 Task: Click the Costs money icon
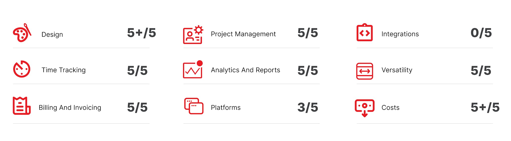coord(364,108)
